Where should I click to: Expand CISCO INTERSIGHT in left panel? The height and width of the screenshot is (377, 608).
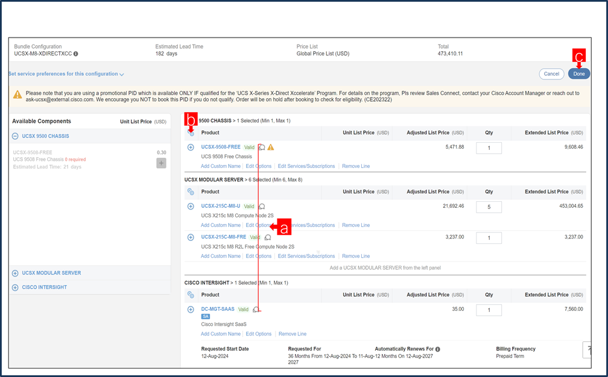pyautogui.click(x=15, y=288)
